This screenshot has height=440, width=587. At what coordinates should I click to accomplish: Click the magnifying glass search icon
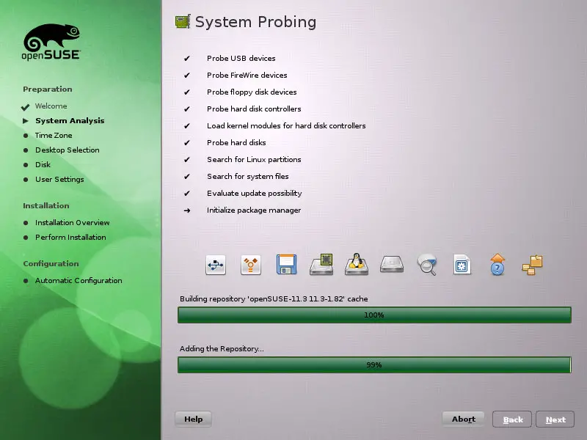point(427,264)
